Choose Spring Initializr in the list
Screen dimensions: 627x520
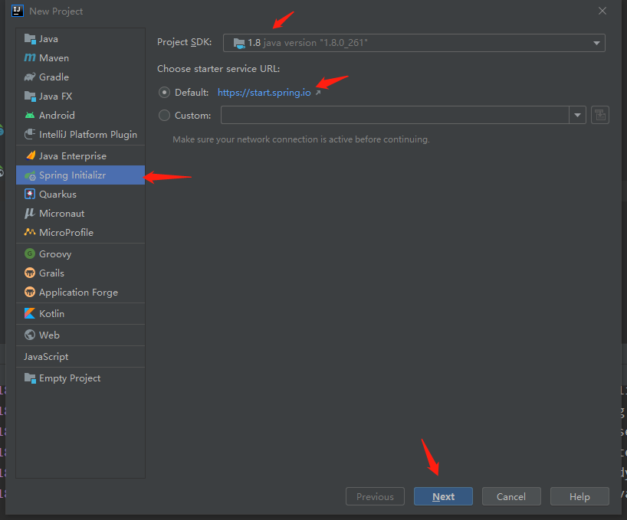tap(80, 175)
